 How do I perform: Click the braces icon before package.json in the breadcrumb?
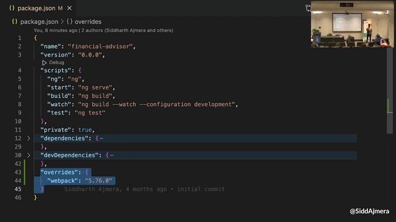coord(15,22)
